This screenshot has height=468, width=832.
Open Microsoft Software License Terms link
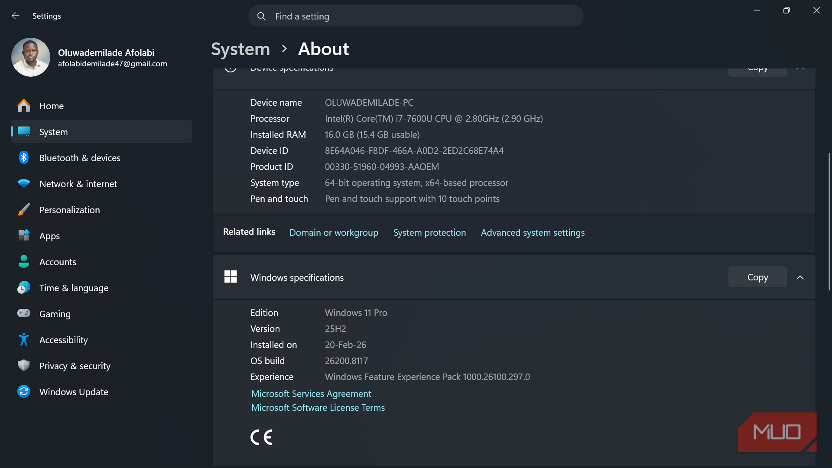tap(318, 407)
